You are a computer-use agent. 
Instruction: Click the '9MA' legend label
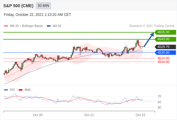pyautogui.click(x=28, y=90)
